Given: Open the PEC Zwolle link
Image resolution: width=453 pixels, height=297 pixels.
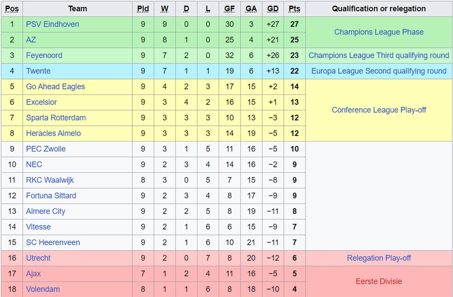Looking at the screenshot, I should click(46, 149).
